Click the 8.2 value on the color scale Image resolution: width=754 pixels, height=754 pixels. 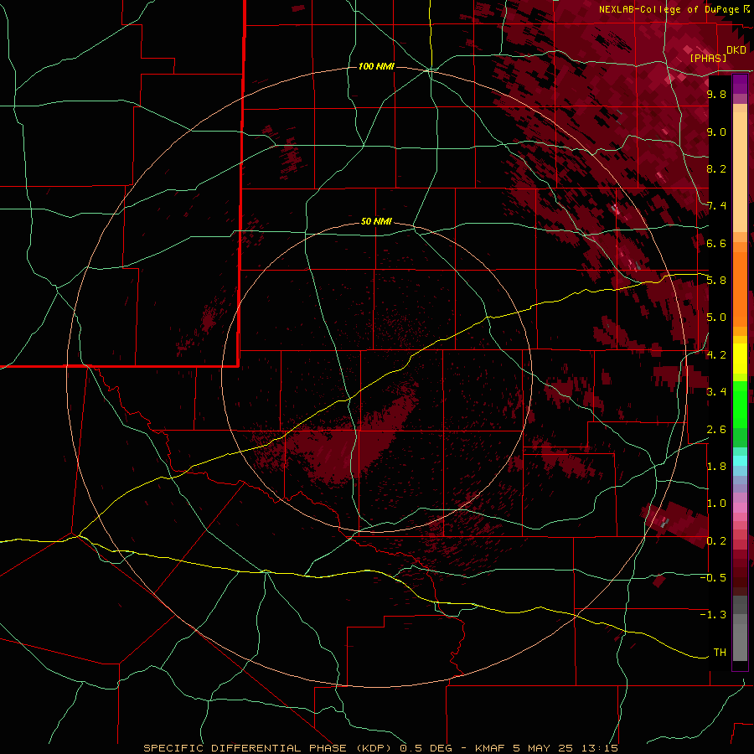click(x=716, y=168)
